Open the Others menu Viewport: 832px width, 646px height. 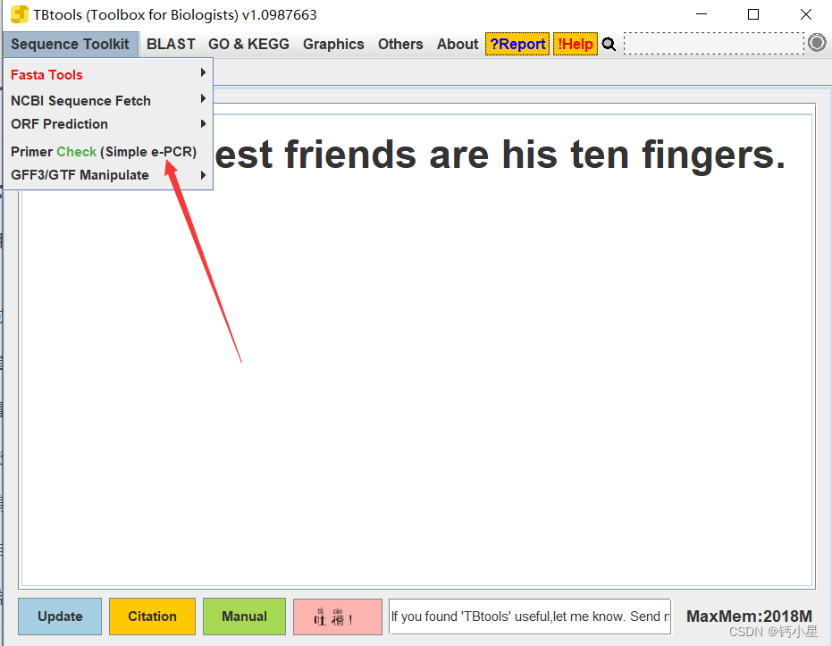(400, 44)
